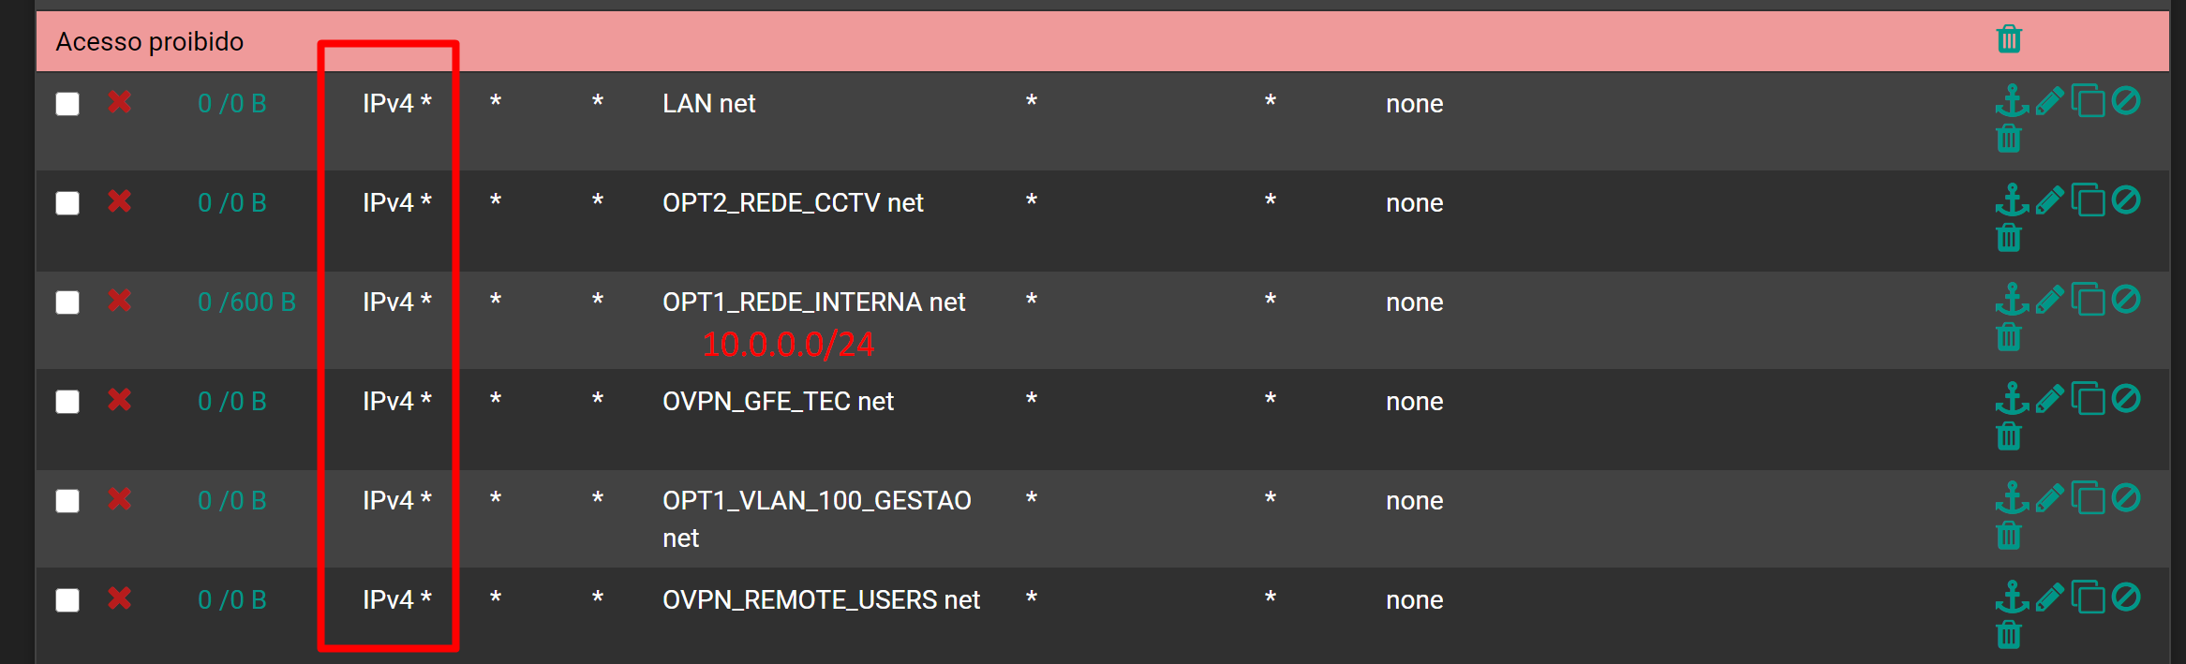
Task: Click anchor icon for OVPN_GFE_TEC net rule
Action: coord(2012,399)
